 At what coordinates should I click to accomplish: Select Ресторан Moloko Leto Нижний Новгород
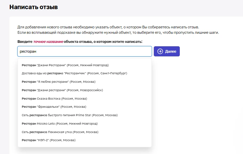tap(59, 124)
